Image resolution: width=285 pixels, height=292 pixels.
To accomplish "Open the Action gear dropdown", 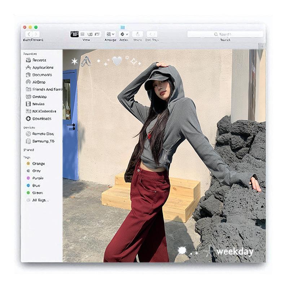I will [124, 34].
